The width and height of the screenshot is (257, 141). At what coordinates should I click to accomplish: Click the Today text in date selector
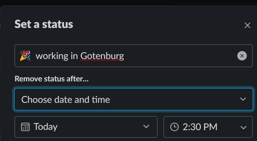[x=45, y=127]
